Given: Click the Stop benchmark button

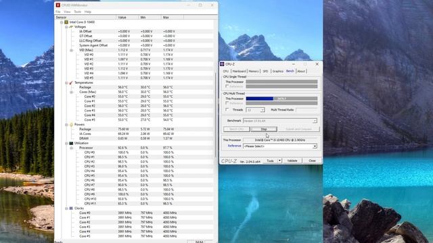Looking at the screenshot, I should (264, 129).
